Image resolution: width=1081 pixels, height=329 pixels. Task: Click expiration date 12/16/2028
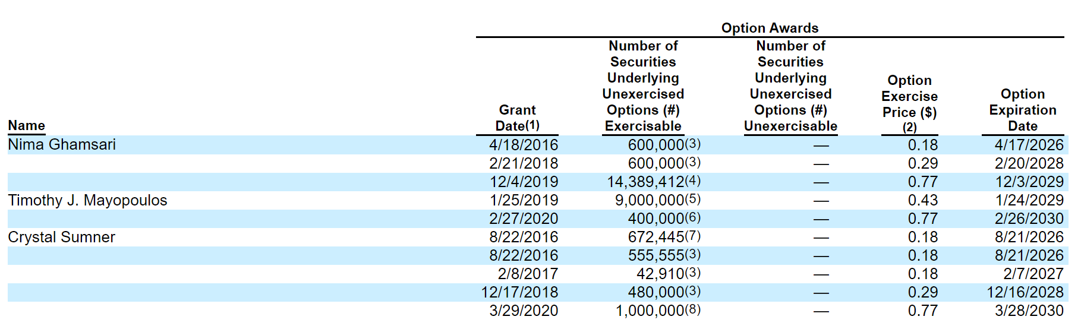click(x=1025, y=292)
